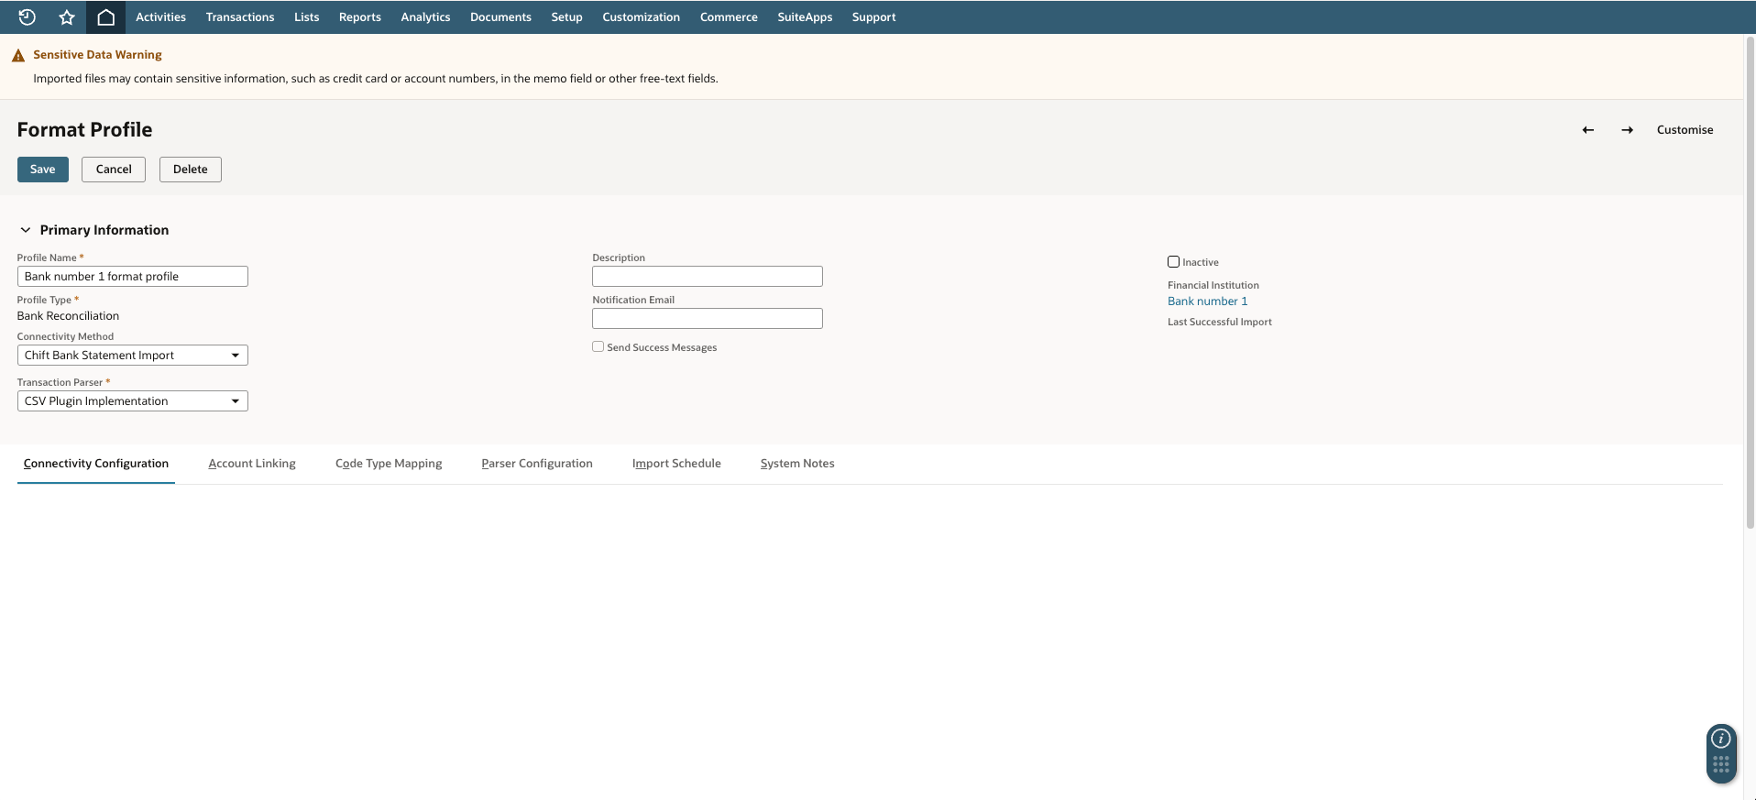
Task: Open the Reports menu
Action: tap(360, 16)
